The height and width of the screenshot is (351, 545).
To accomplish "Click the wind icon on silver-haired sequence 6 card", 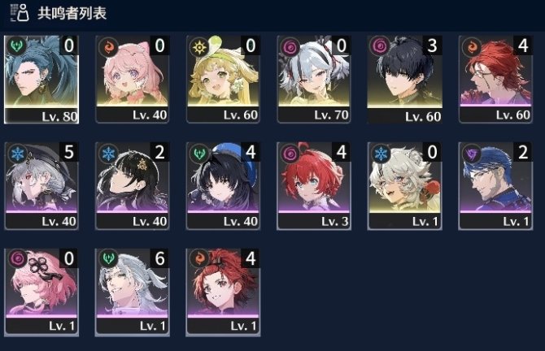I will tap(108, 259).
